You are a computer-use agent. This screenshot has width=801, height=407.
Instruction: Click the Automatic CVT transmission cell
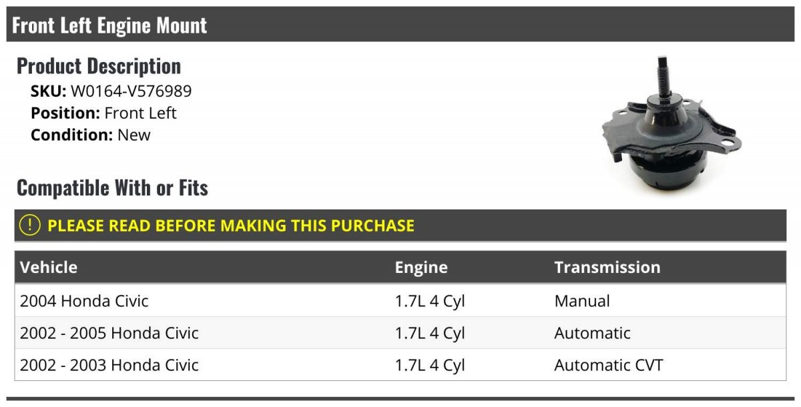coord(609,365)
